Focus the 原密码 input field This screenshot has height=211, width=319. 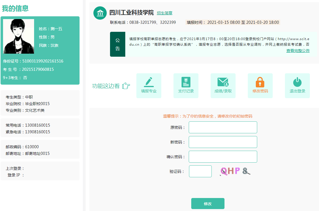tap(223, 127)
